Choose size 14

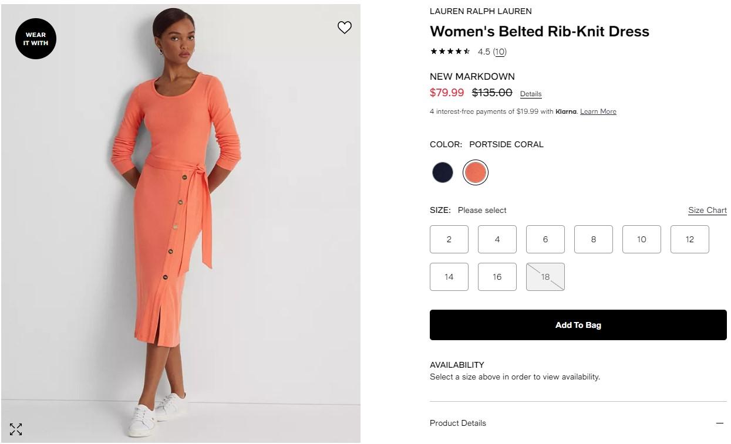(x=449, y=277)
